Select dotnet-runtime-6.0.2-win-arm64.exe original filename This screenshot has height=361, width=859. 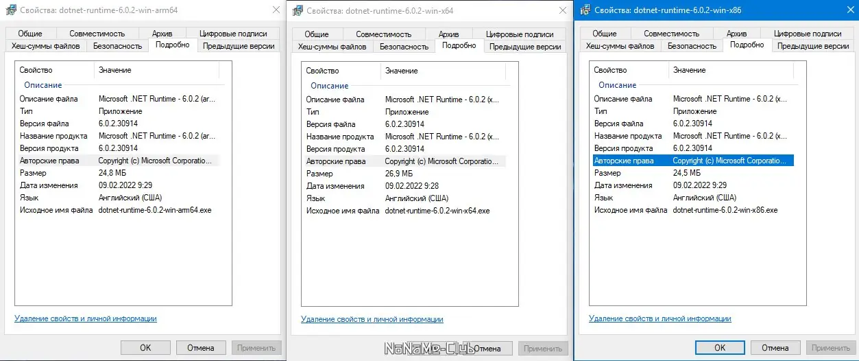(x=155, y=210)
